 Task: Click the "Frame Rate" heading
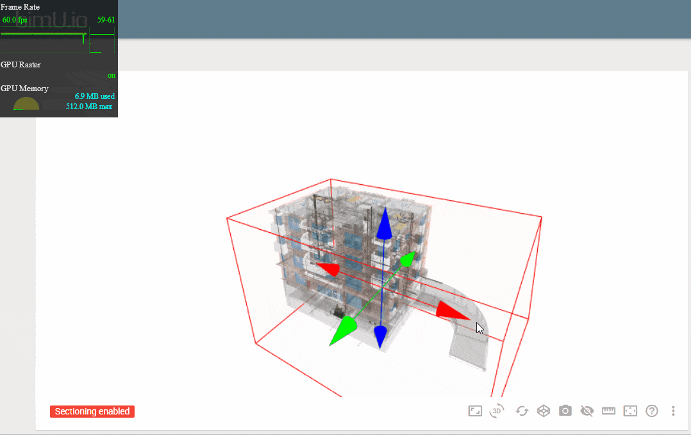coord(21,7)
